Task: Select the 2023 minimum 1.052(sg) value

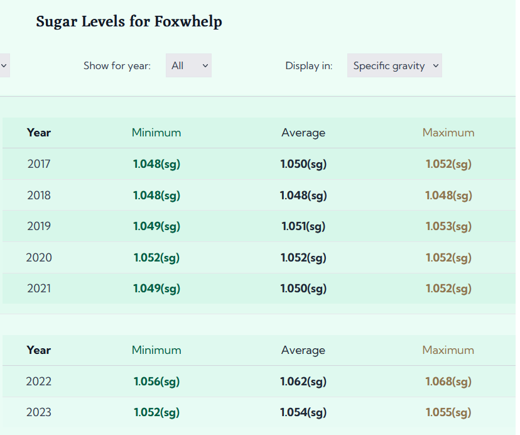Action: click(156, 412)
